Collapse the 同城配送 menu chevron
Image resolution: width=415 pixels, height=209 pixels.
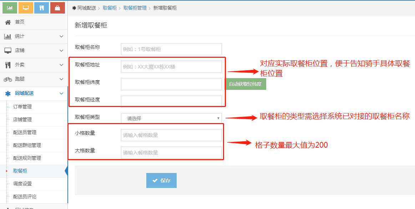click(61, 93)
